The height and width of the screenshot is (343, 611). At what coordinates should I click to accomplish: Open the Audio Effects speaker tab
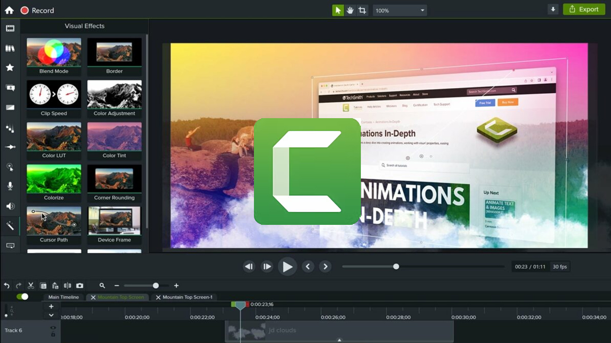click(x=10, y=206)
